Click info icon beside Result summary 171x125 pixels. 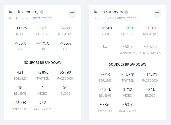(42, 12)
